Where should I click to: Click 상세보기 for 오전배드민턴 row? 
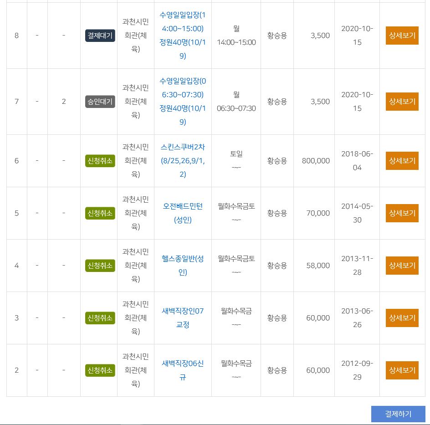click(402, 213)
